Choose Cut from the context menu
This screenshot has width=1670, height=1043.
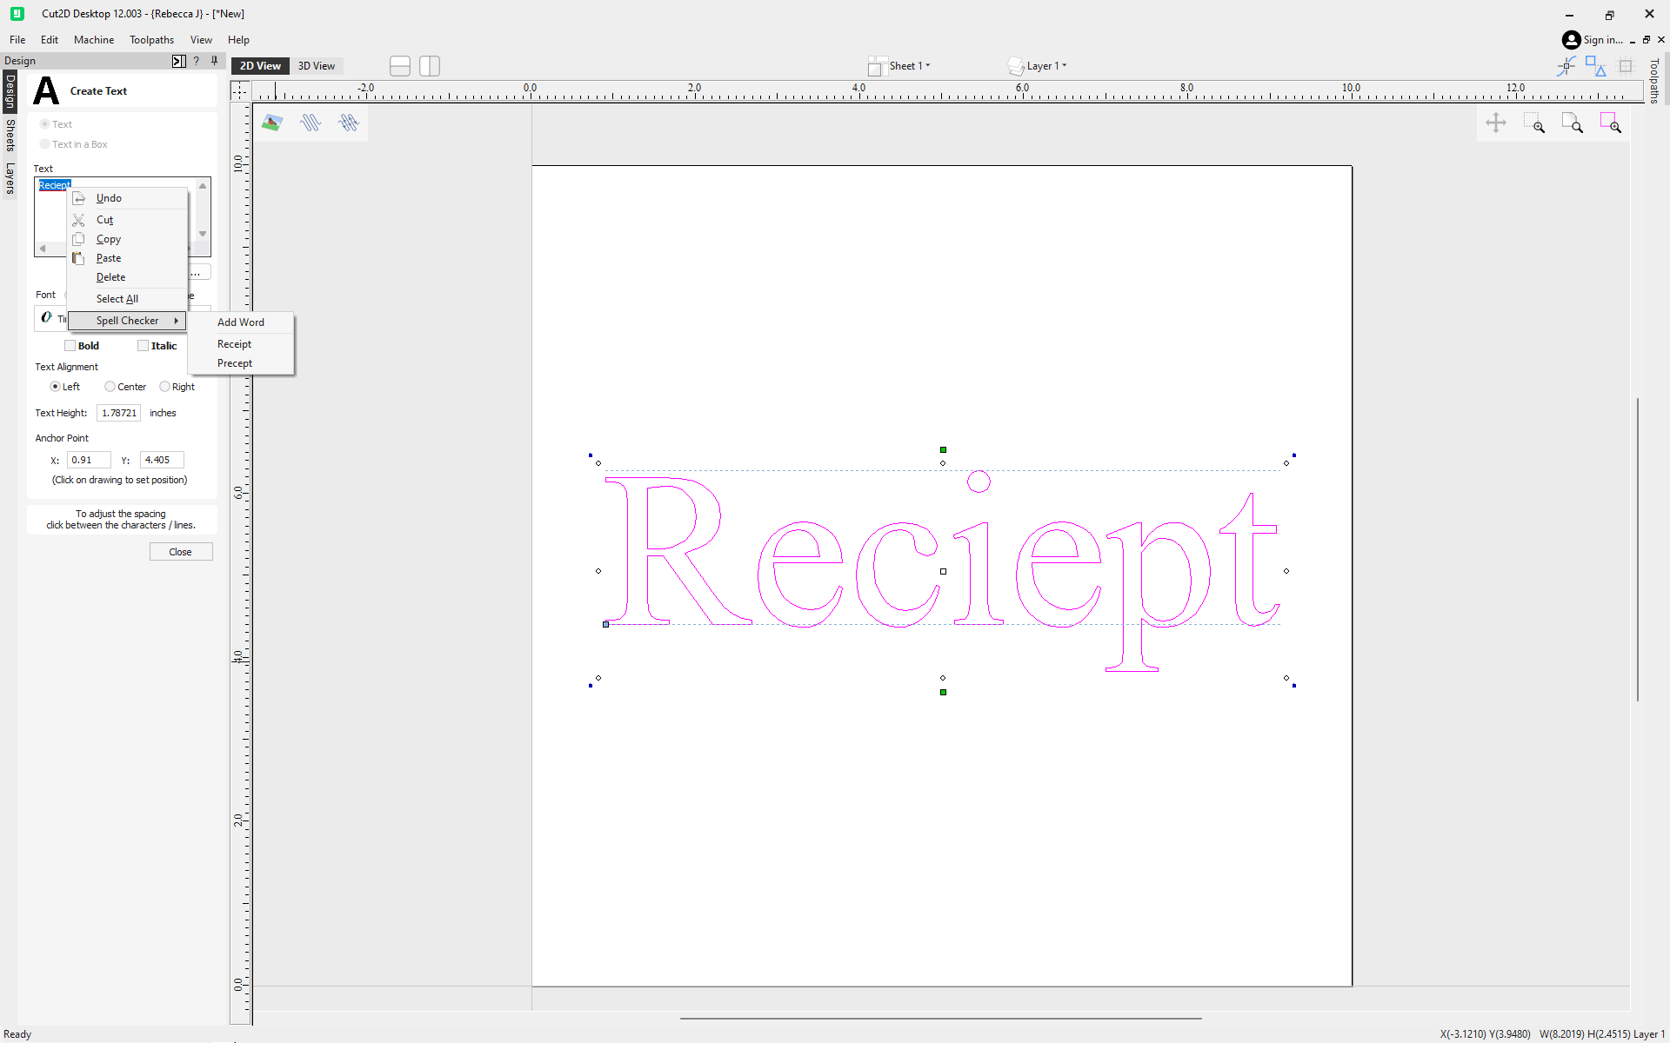point(128,220)
